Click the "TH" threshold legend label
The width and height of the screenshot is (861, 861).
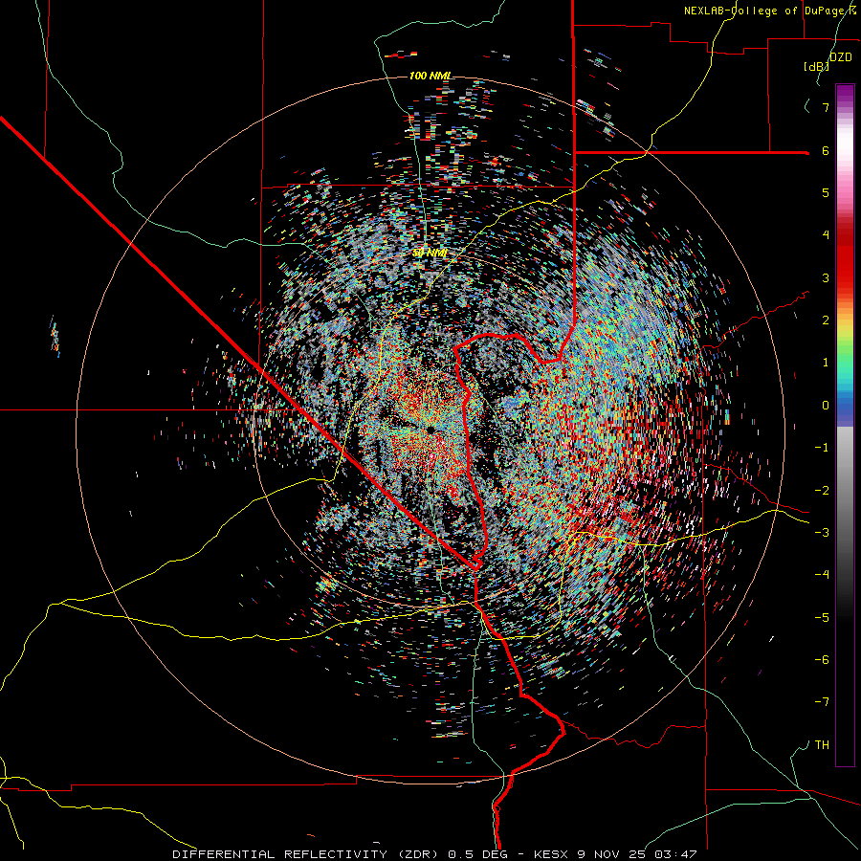pos(822,745)
